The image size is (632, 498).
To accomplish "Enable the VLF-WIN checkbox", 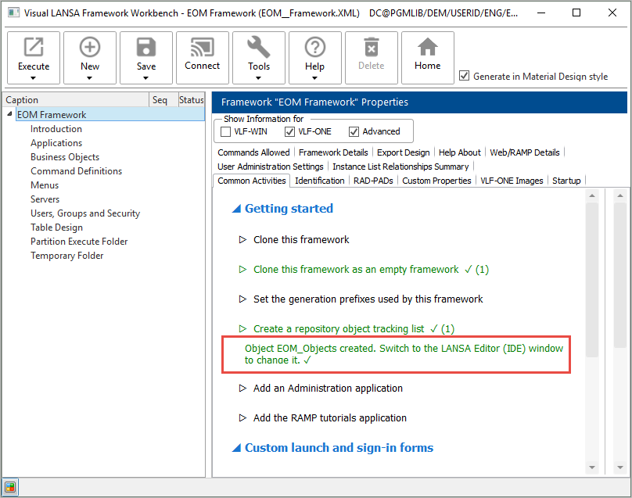I will [226, 132].
